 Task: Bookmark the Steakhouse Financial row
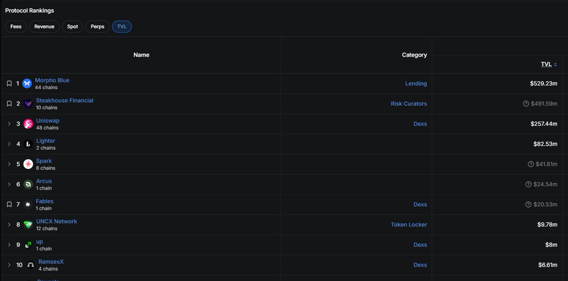click(x=9, y=104)
